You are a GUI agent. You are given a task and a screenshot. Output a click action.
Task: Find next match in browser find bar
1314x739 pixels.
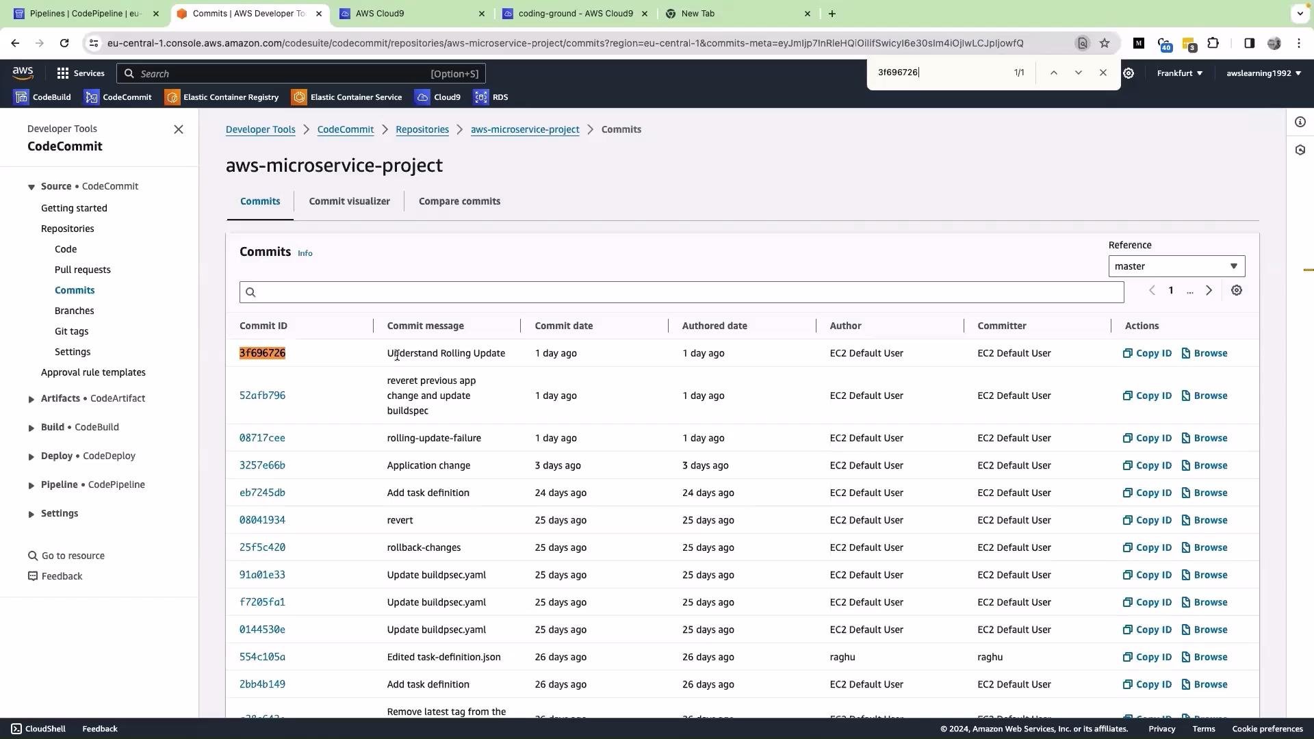[1079, 73]
